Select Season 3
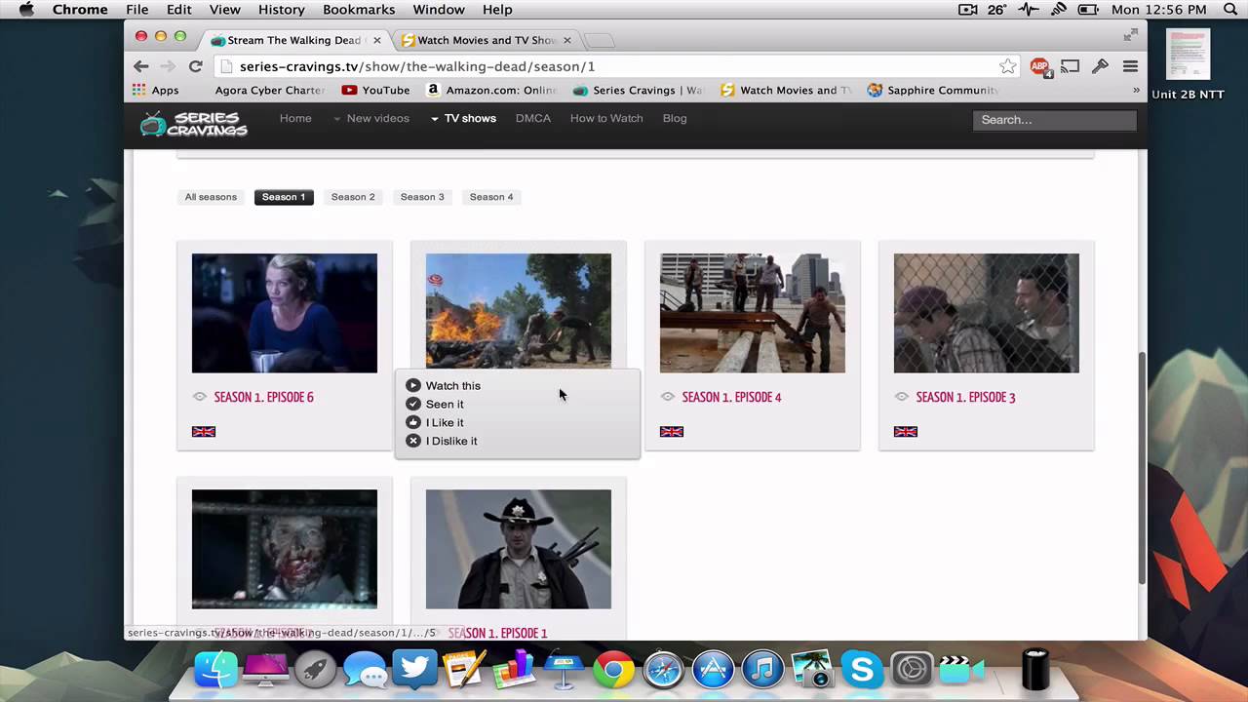Image resolution: width=1248 pixels, height=702 pixels. pos(422,197)
